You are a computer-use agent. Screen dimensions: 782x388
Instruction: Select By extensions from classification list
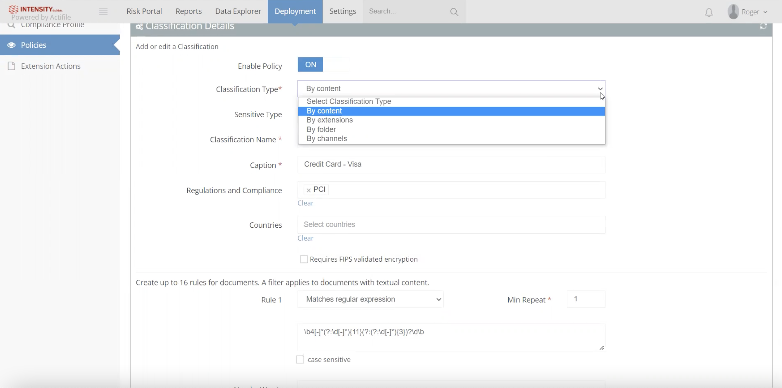(329, 120)
